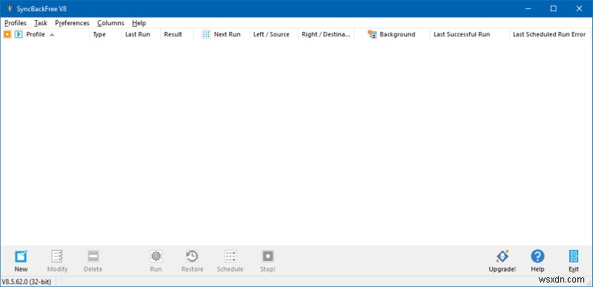The height and width of the screenshot is (287, 593).
Task: Click the Upgrade! diamond icon
Action: [x=503, y=257]
